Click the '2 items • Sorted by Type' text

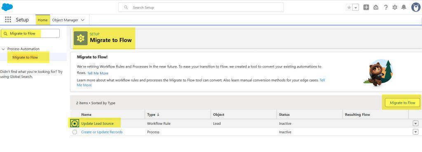coord(96,103)
